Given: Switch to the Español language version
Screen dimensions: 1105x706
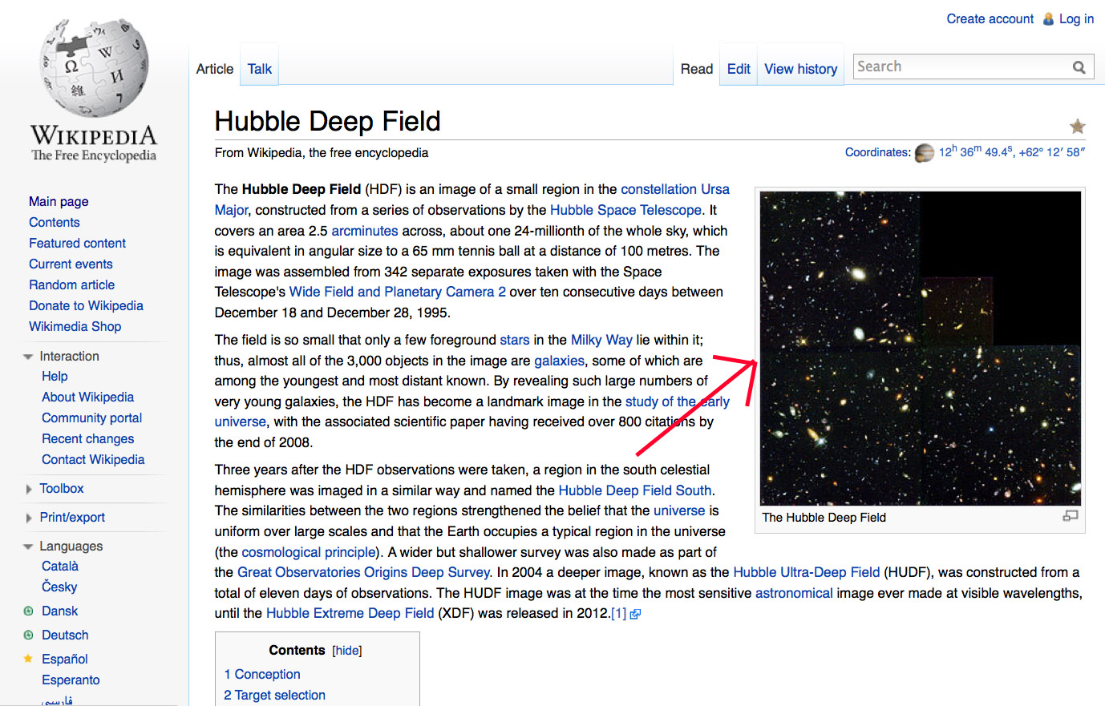Looking at the screenshot, I should [x=64, y=659].
